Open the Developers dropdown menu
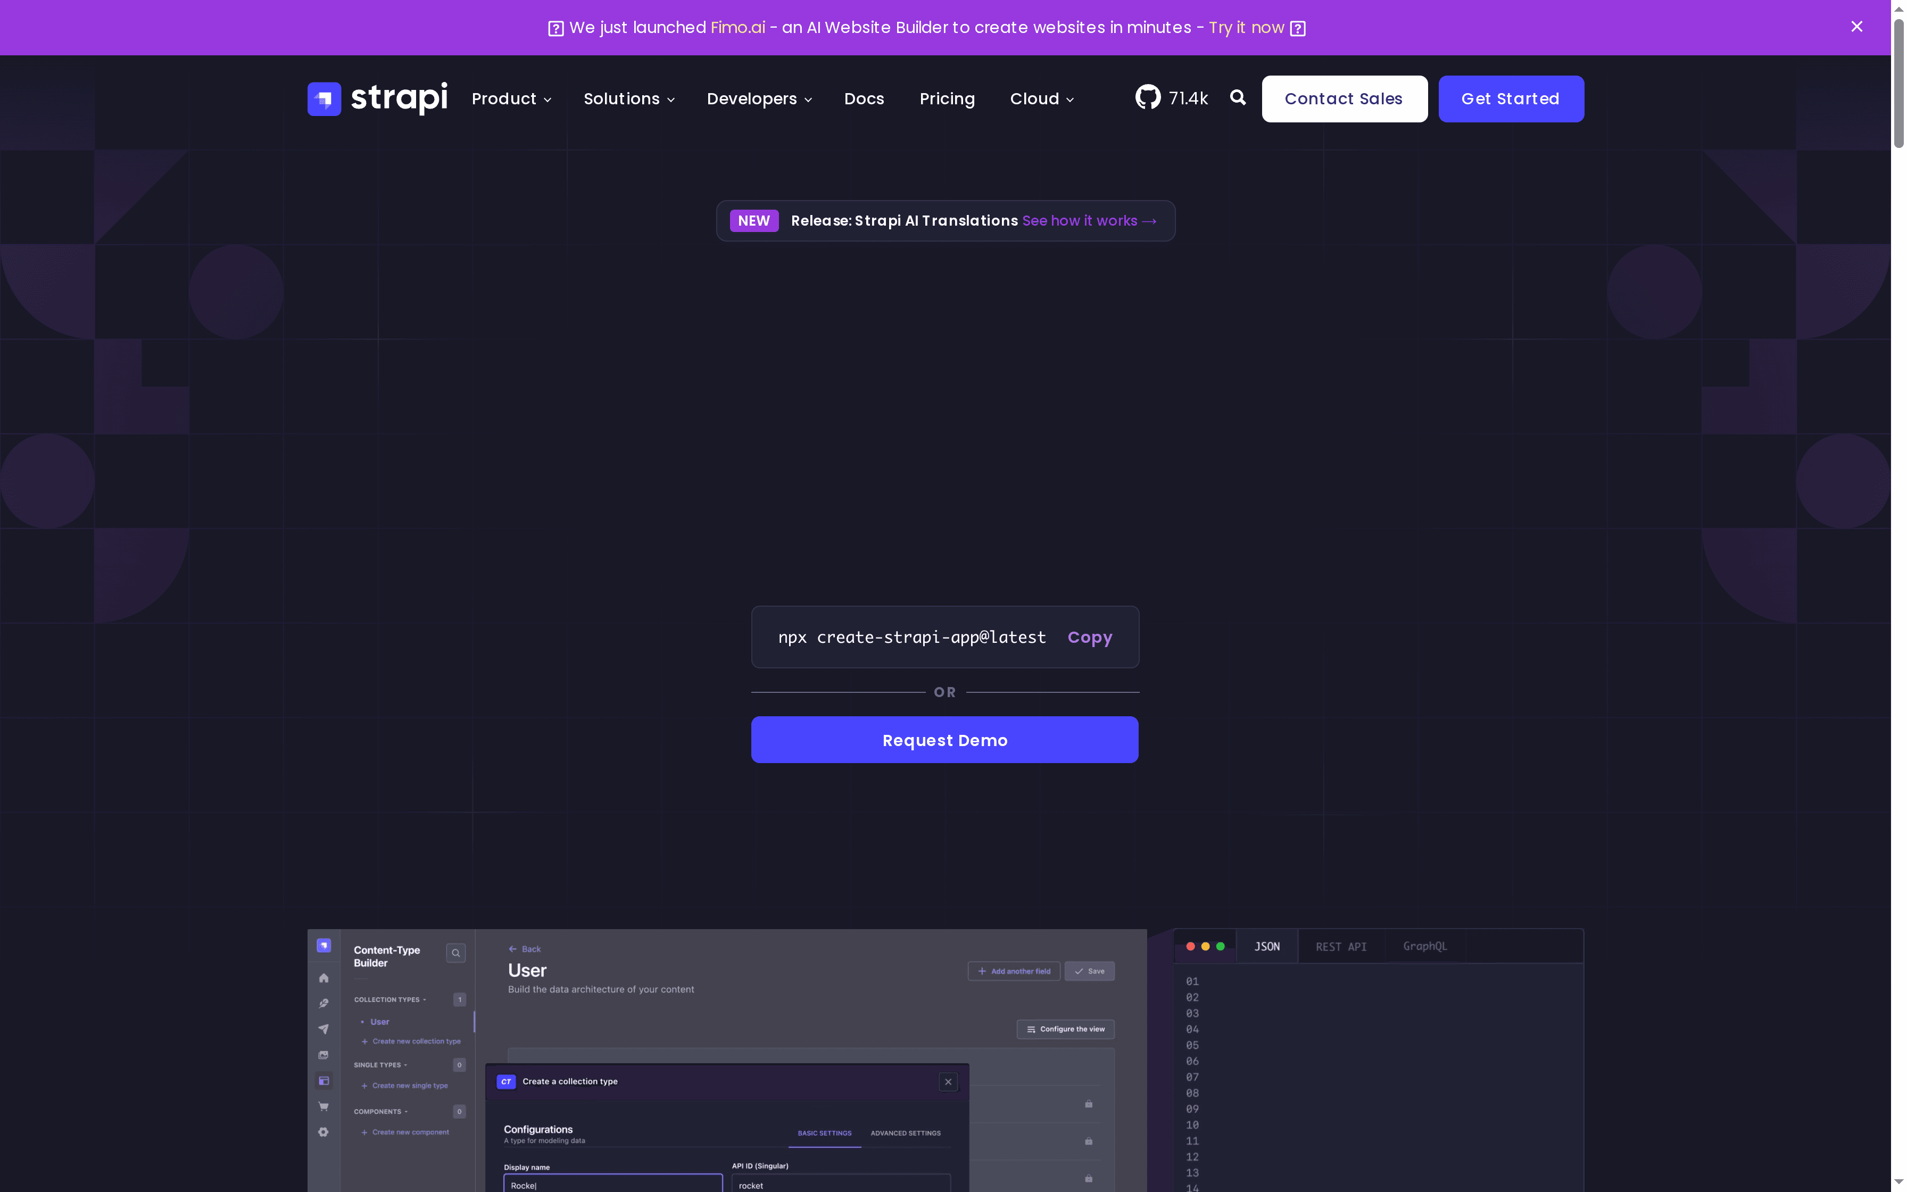The image size is (1907, 1192). pos(759,100)
